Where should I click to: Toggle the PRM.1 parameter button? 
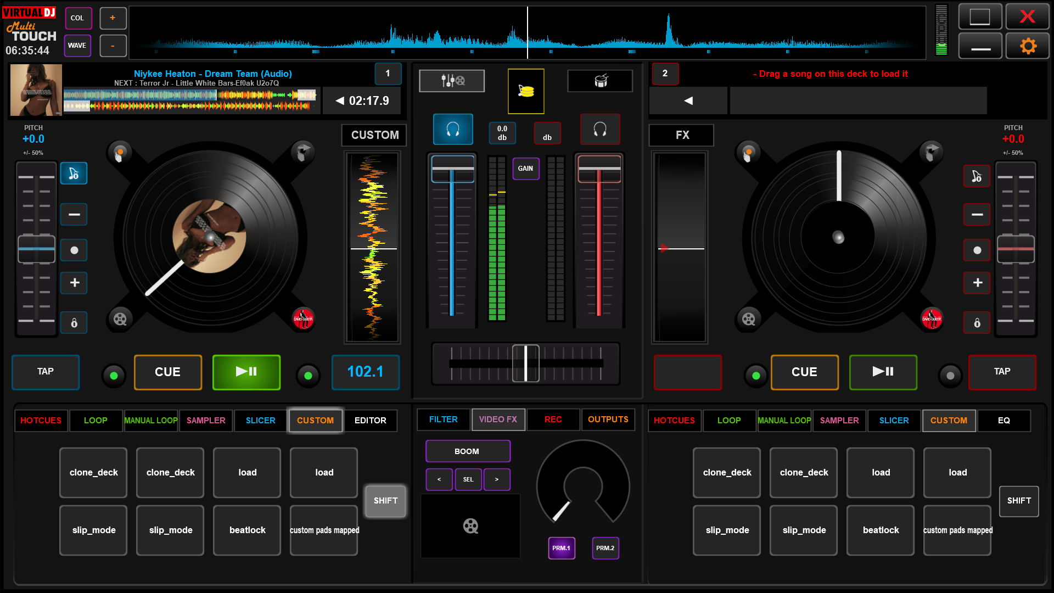point(562,548)
